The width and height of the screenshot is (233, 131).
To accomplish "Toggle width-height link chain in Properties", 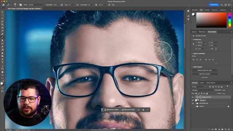I will (193, 44).
